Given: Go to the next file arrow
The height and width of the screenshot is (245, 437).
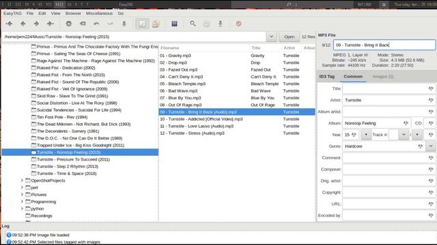Looking at the screenshot, I should [x=36, y=24].
